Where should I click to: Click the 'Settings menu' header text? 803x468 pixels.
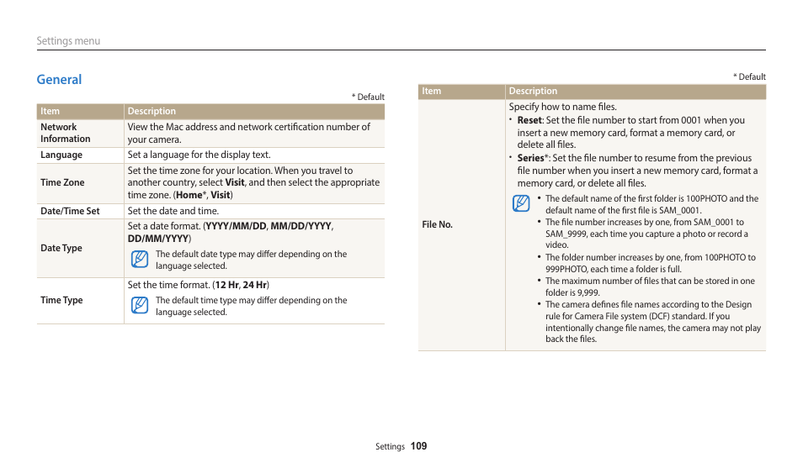click(68, 41)
